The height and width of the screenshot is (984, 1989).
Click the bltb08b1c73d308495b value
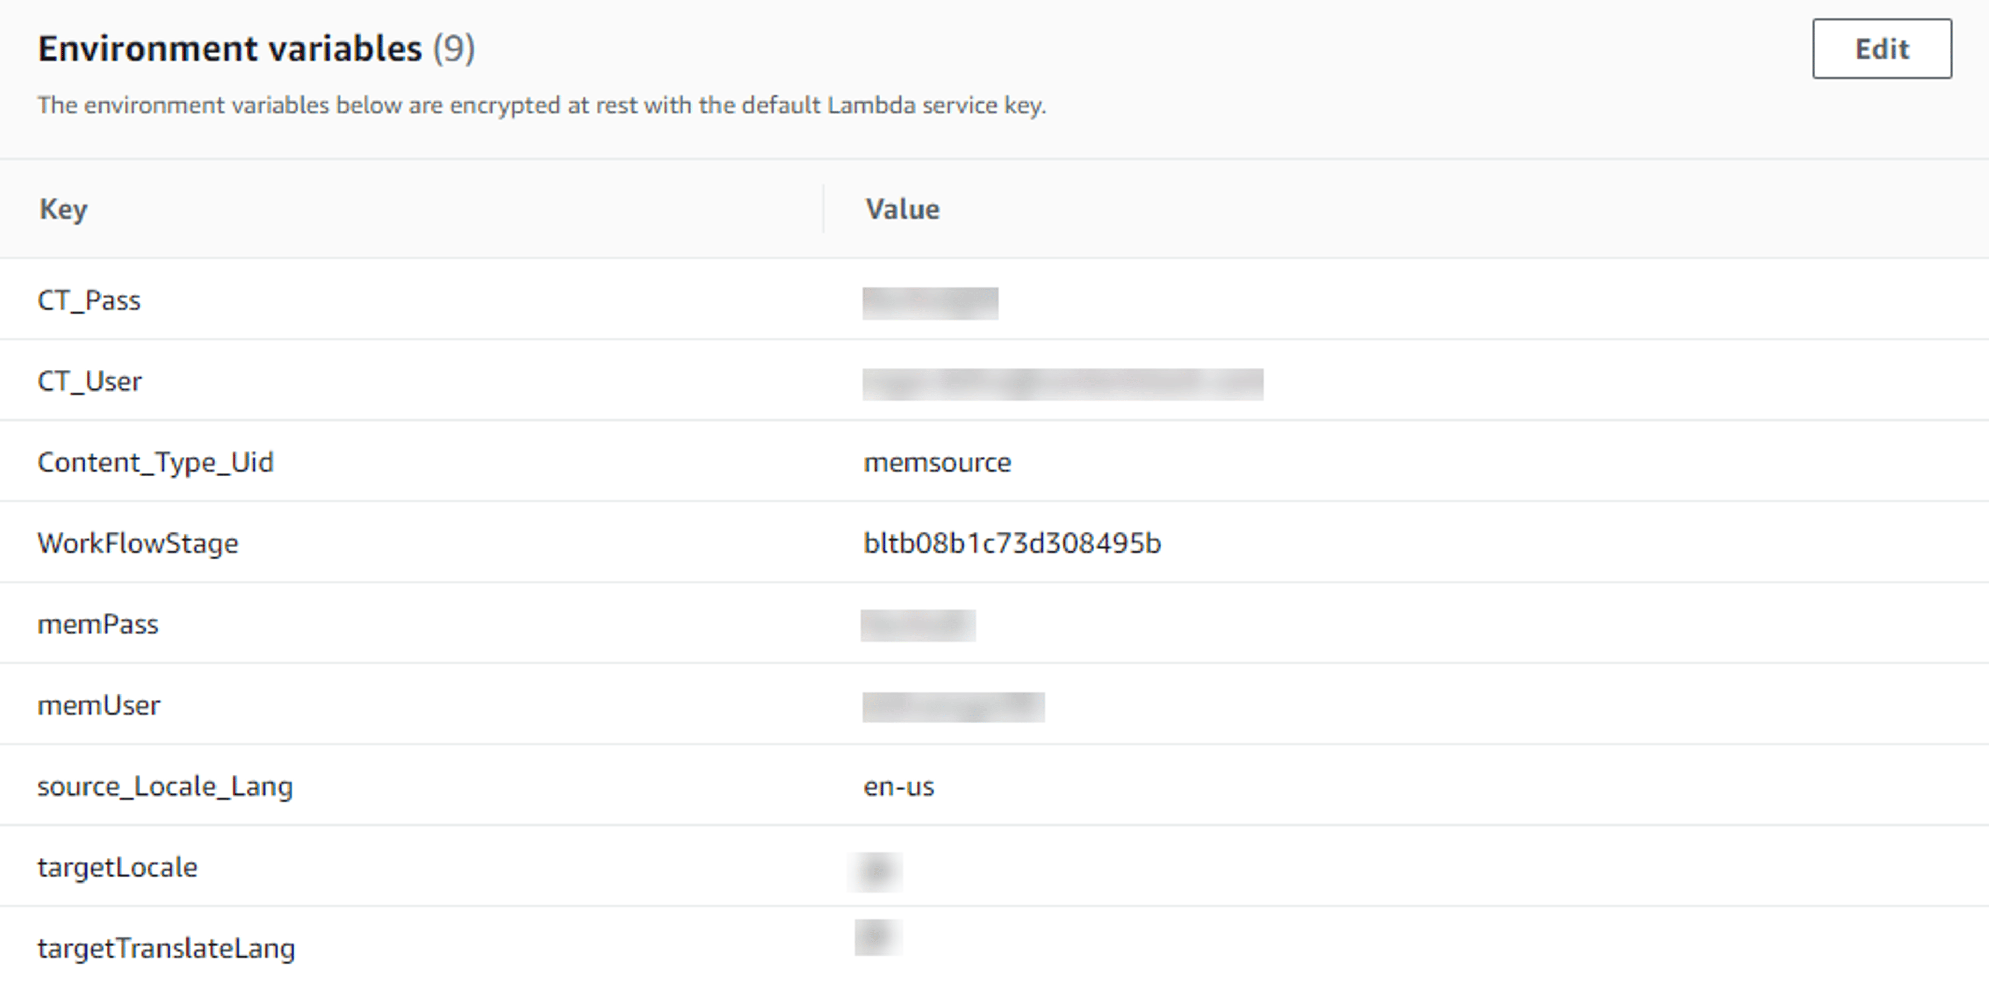[1012, 543]
